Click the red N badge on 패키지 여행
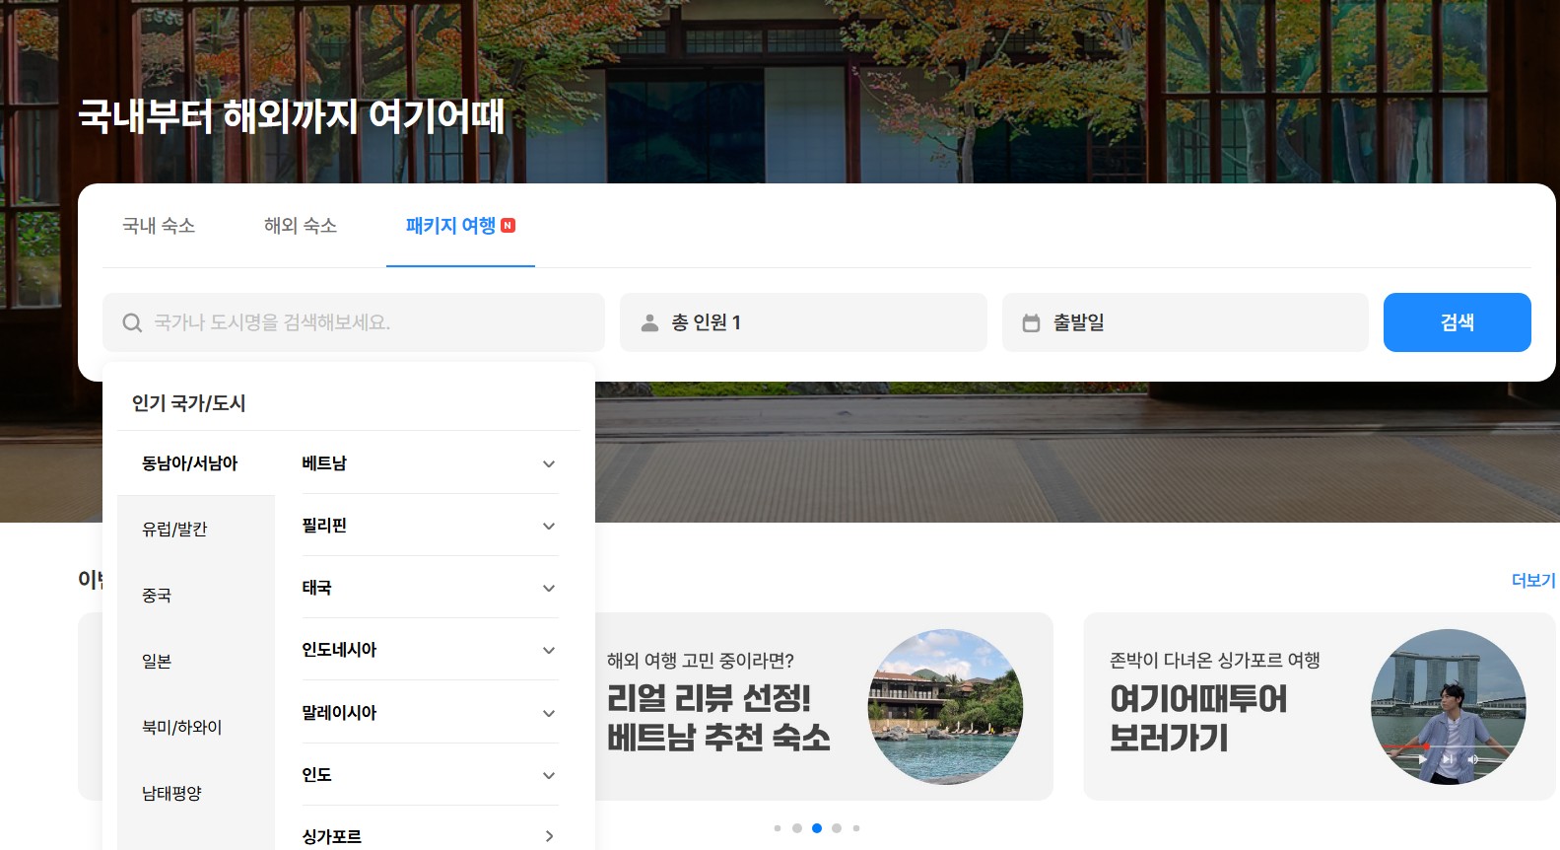The width and height of the screenshot is (1560, 850). 509,226
